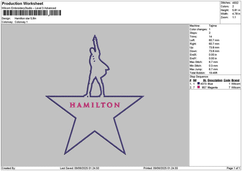
Task: Click the "Stops:" label
Action: 194,33
